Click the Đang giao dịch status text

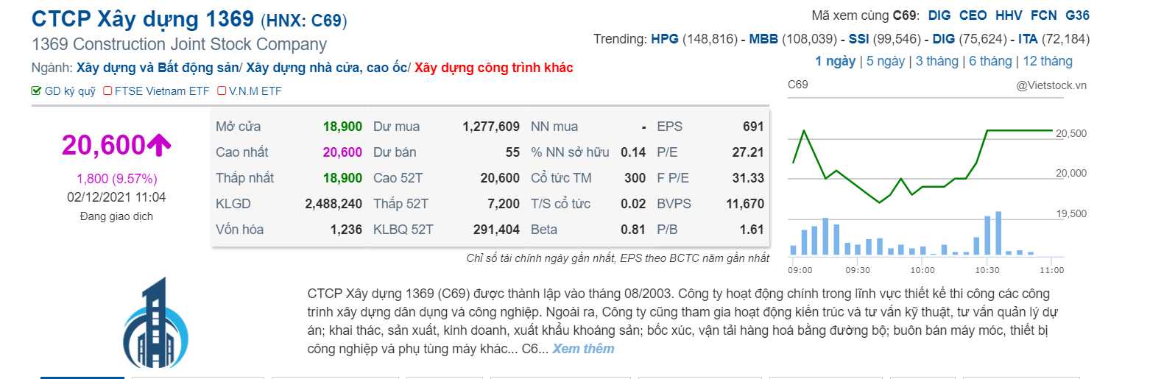(116, 216)
